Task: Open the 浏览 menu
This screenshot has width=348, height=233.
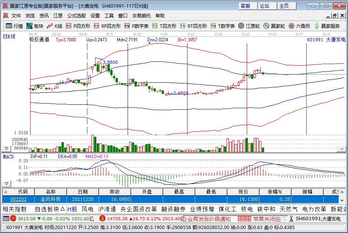Action: click(30, 16)
